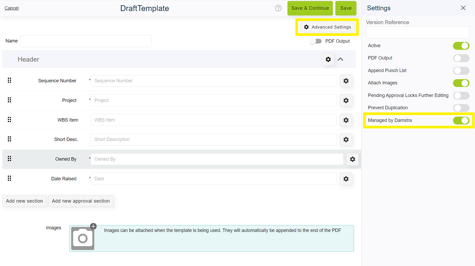Open settings gear for Sequence Number field
The width and height of the screenshot is (475, 266).
(346, 81)
